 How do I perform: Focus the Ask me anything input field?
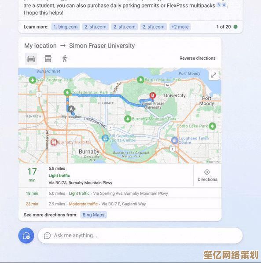click(140, 235)
